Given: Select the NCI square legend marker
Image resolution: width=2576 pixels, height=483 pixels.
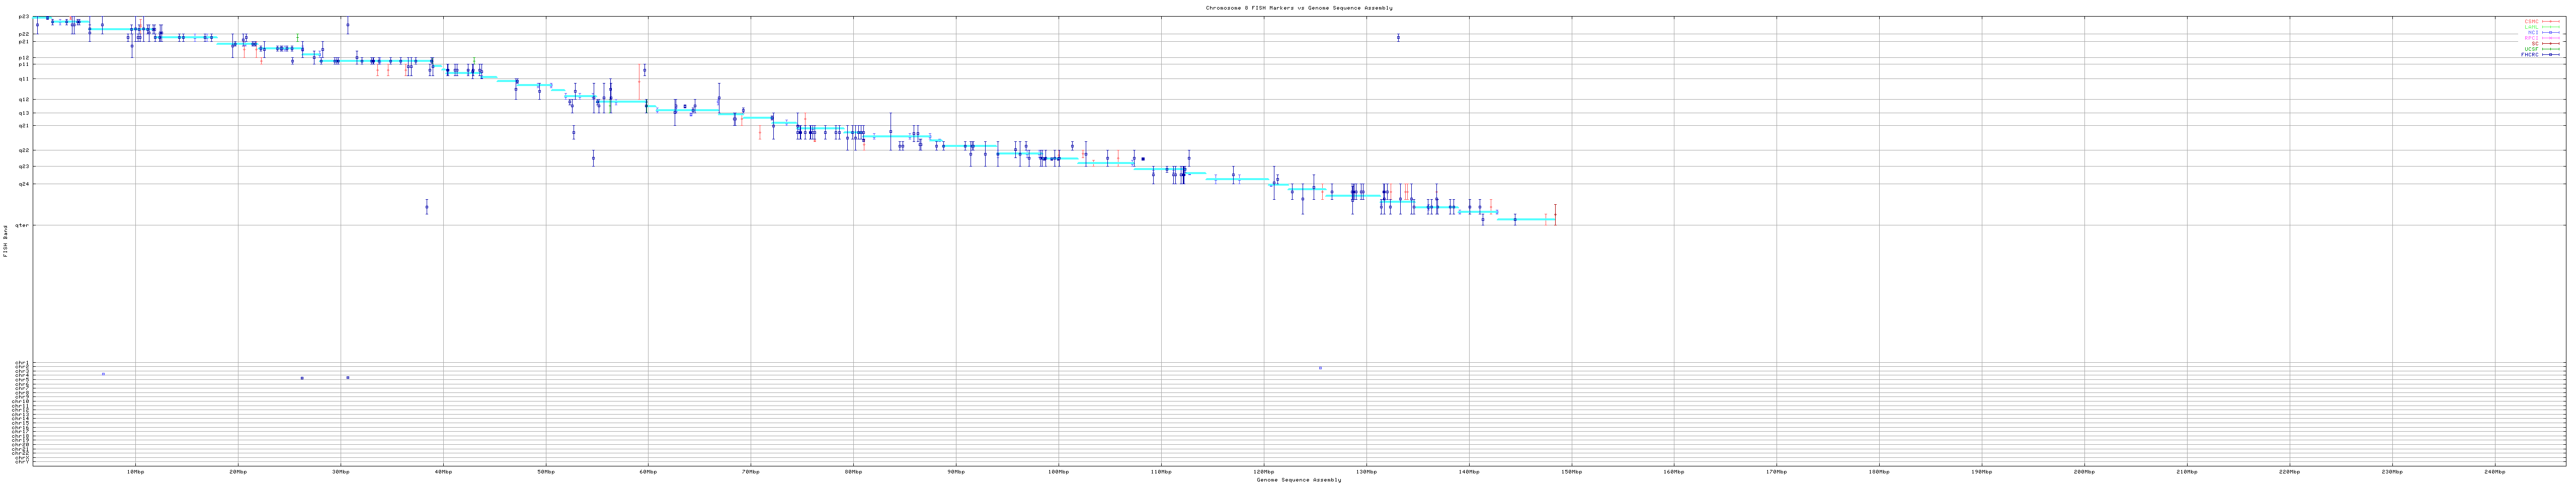Looking at the screenshot, I should click(x=2550, y=32).
